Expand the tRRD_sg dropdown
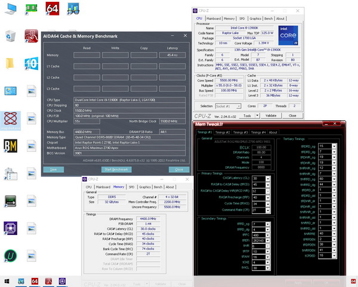Image resolution: width=358 pixels, height=287 pixels. 267,224
